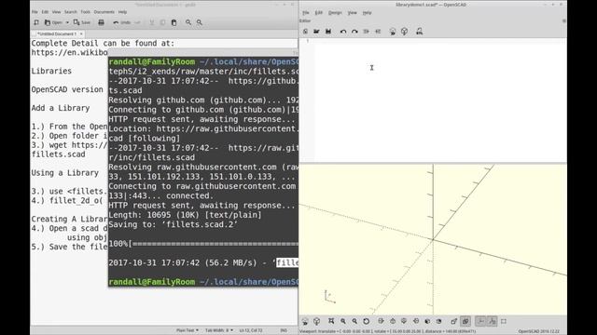Select the Untitled Document 1 tab
597x335 pixels.
click(56, 33)
